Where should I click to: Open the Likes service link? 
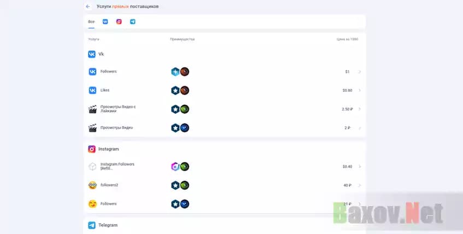tap(105, 90)
